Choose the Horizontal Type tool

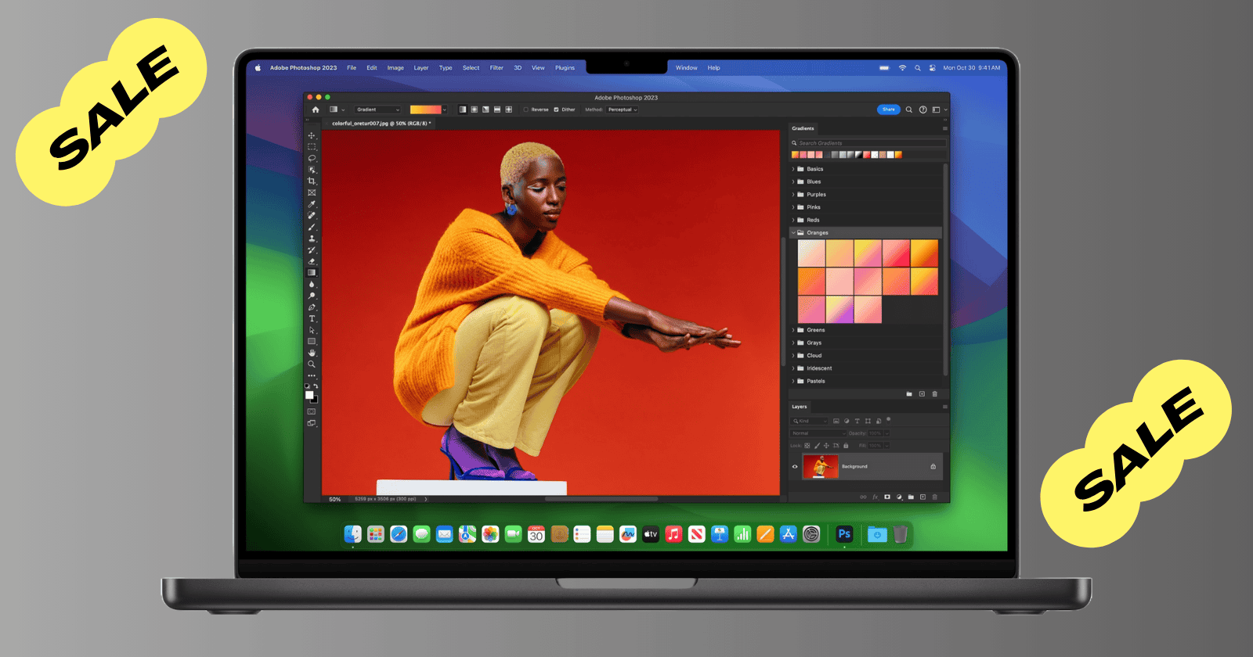(312, 318)
